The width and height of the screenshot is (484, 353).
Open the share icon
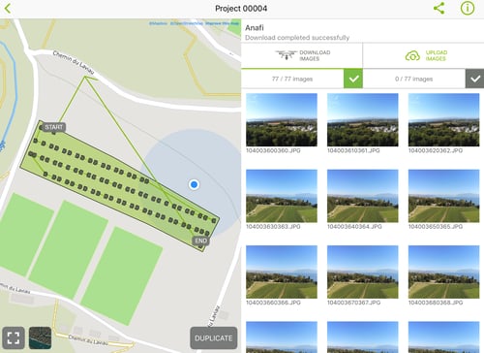point(439,8)
